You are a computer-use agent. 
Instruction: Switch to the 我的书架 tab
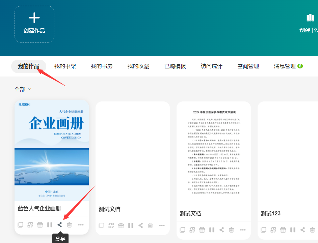(65, 66)
